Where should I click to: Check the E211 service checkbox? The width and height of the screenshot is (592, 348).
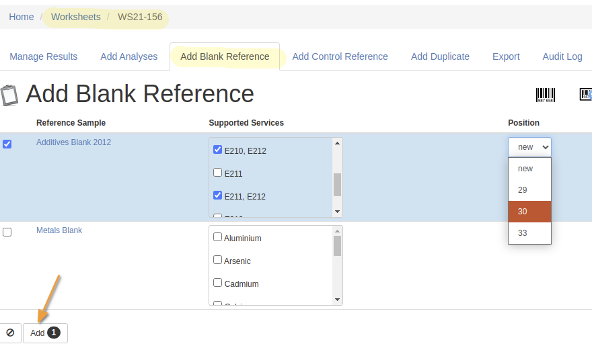point(217,173)
